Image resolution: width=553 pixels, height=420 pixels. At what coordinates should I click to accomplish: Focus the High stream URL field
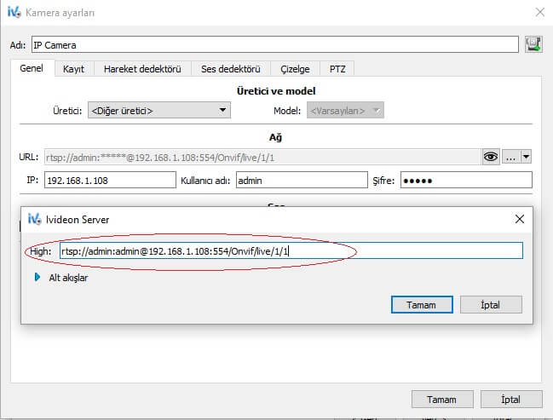[291, 250]
